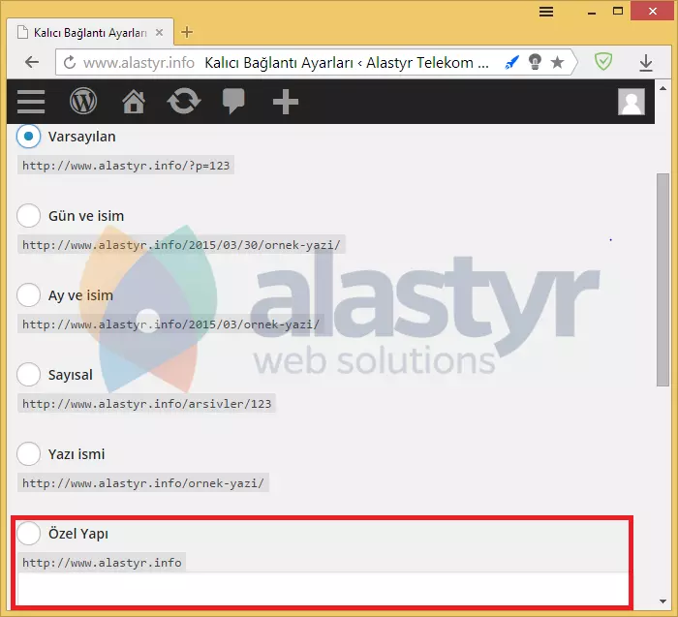This screenshot has width=678, height=617.
Task: Select the Gün ve isim radio button
Action: pos(28,215)
